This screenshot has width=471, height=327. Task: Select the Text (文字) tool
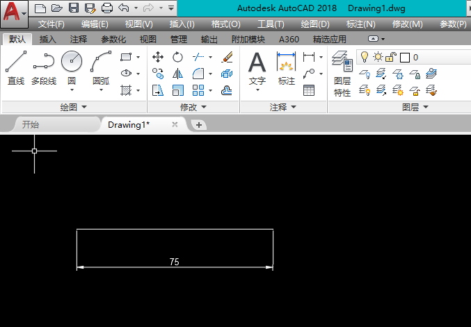click(257, 68)
